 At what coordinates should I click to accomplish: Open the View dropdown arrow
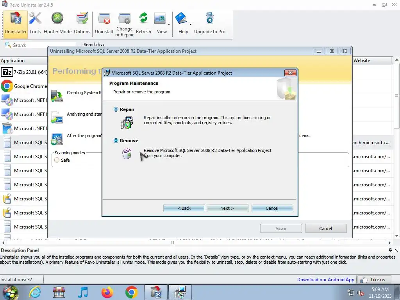pyautogui.click(x=169, y=25)
